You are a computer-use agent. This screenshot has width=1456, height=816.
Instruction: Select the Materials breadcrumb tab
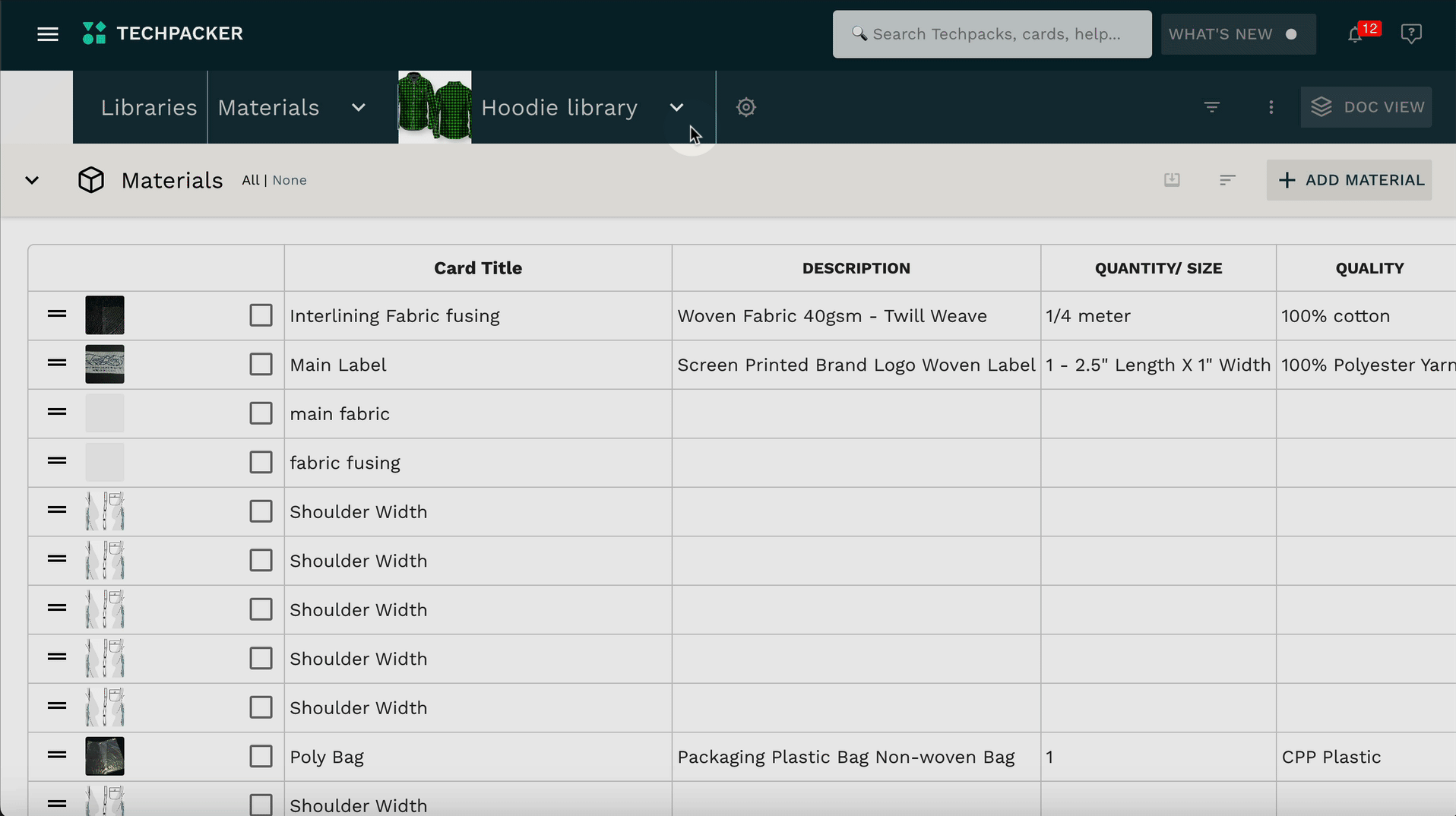pyautogui.click(x=268, y=108)
